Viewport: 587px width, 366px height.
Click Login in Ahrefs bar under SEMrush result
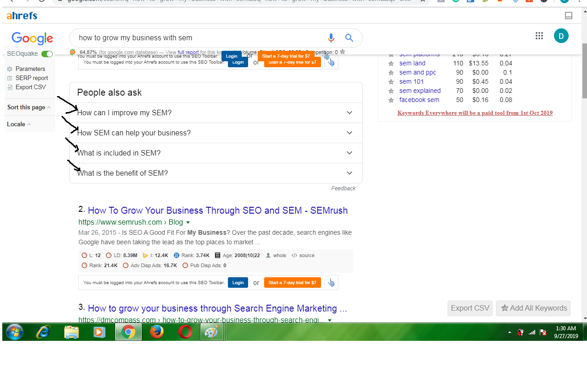(238, 283)
